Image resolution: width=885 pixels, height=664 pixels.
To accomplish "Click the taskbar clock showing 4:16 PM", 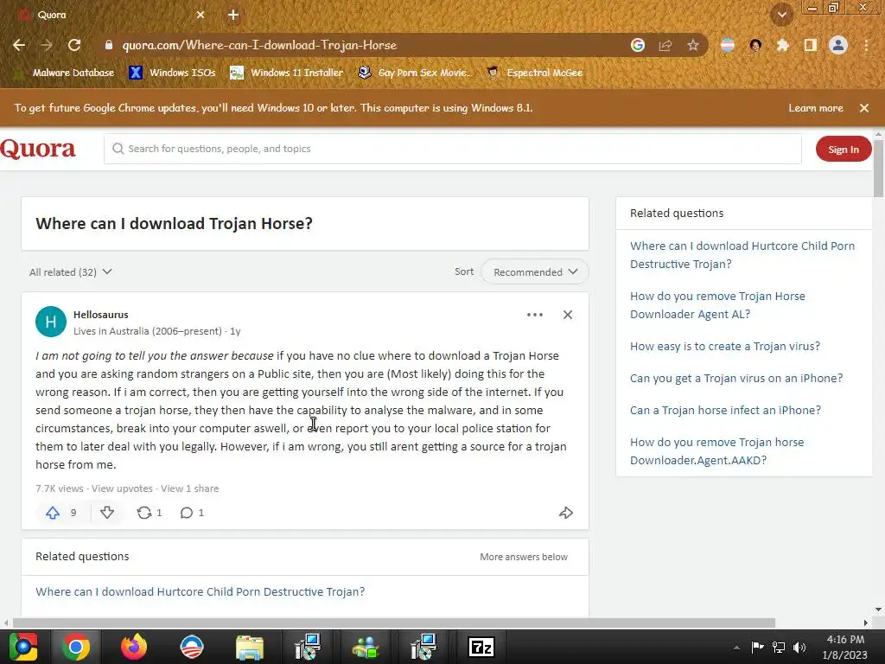I will click(845, 648).
